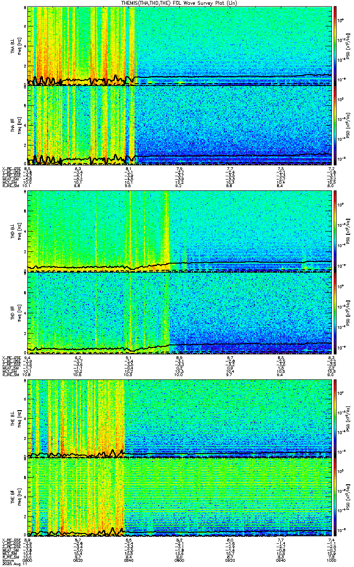The image size is (354, 567).
Task: Click the PSD color bar beside THE B perpendicular
Action: (x=336, y=418)
